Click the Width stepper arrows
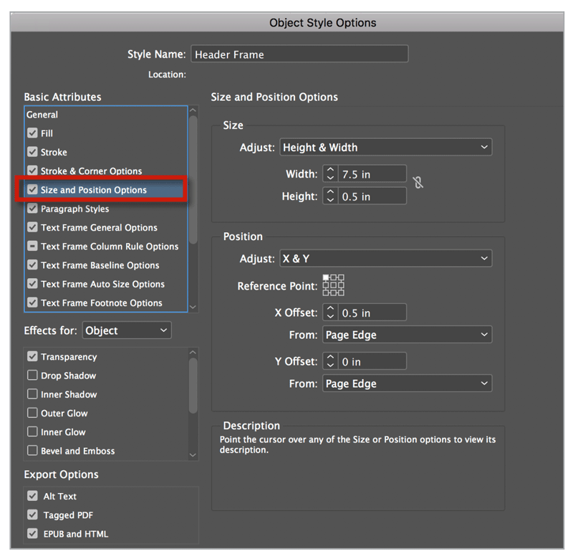 click(x=329, y=173)
